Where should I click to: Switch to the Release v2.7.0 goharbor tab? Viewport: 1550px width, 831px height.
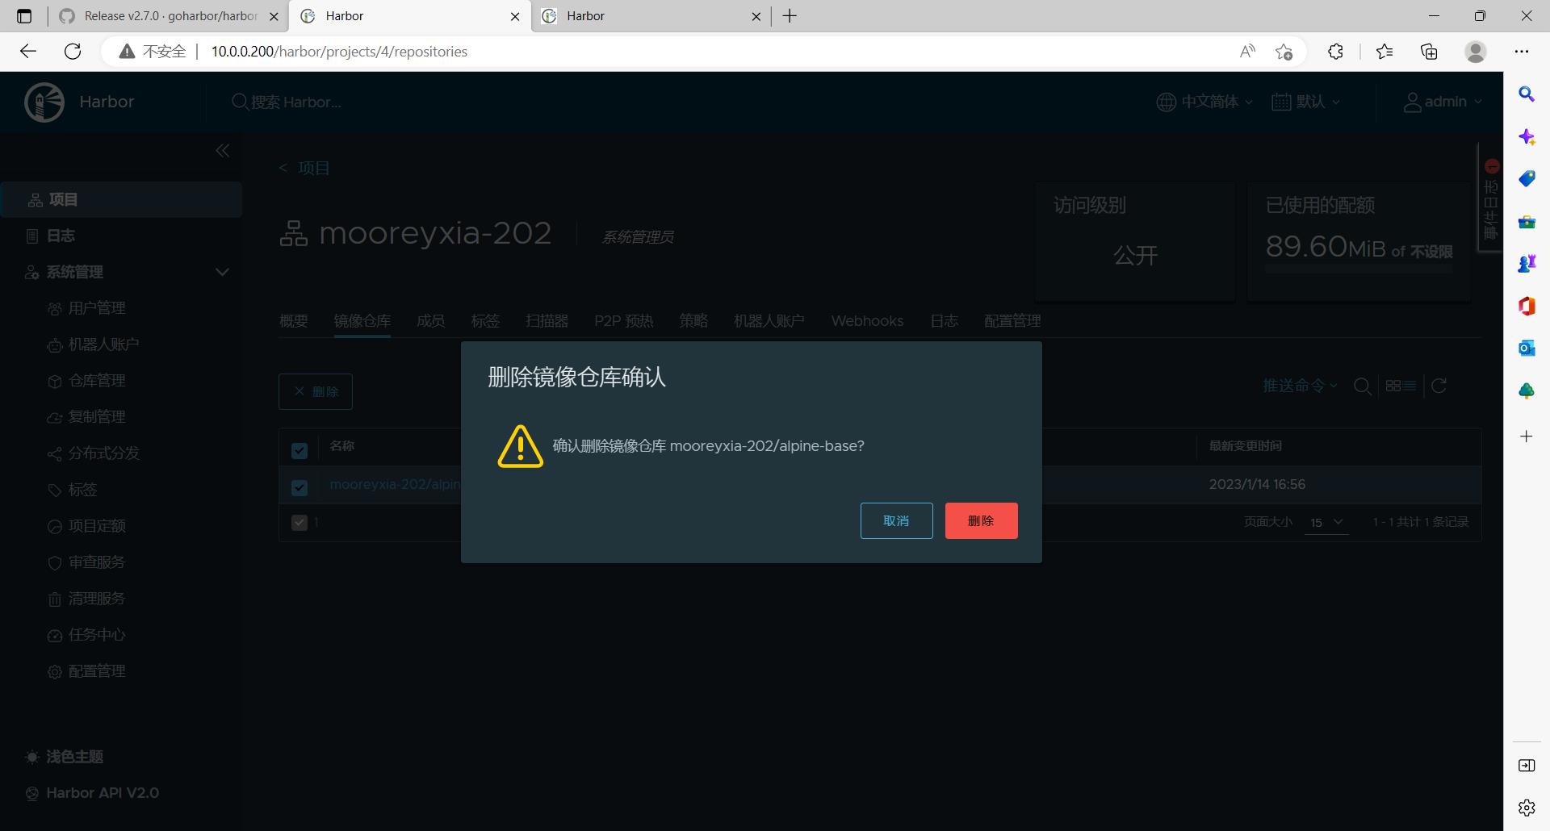click(167, 16)
